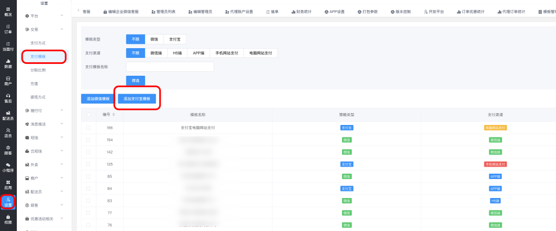Select the row 125 checkbox
Image resolution: width=556 pixels, height=231 pixels.
point(89,164)
